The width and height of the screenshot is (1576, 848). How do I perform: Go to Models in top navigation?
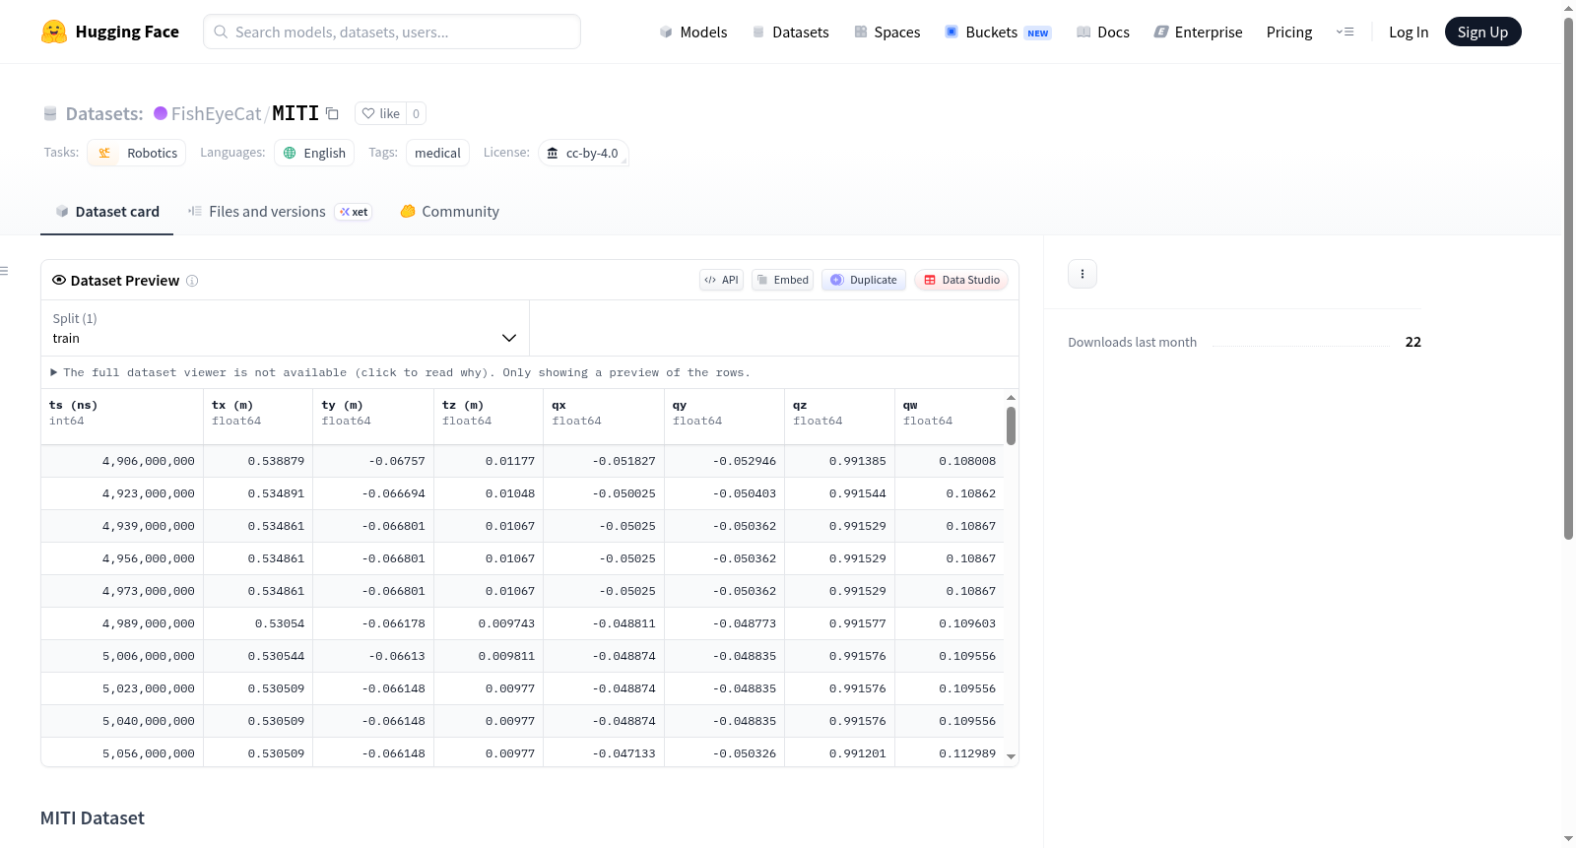tap(693, 32)
